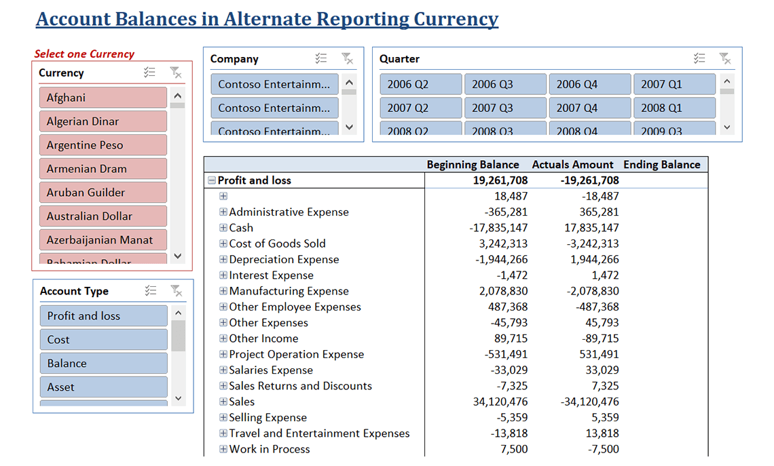Expand the Cash row
The height and width of the screenshot is (466, 774).
point(223,228)
